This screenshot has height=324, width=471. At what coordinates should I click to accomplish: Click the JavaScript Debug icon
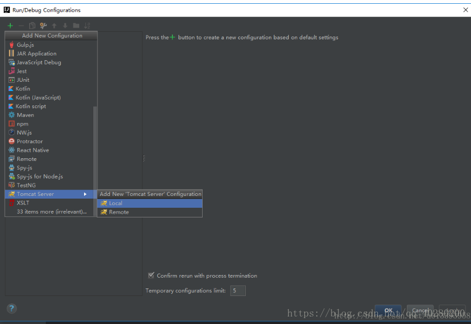pyautogui.click(x=11, y=62)
